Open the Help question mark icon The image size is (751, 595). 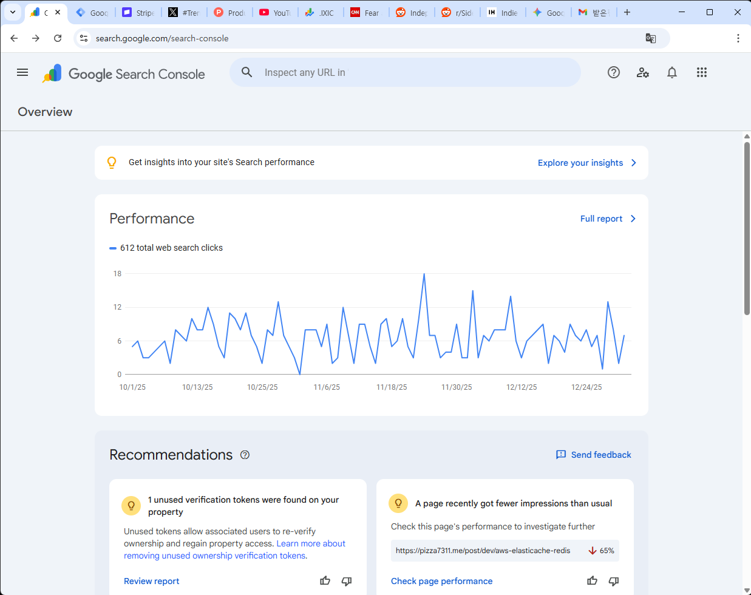pos(614,72)
